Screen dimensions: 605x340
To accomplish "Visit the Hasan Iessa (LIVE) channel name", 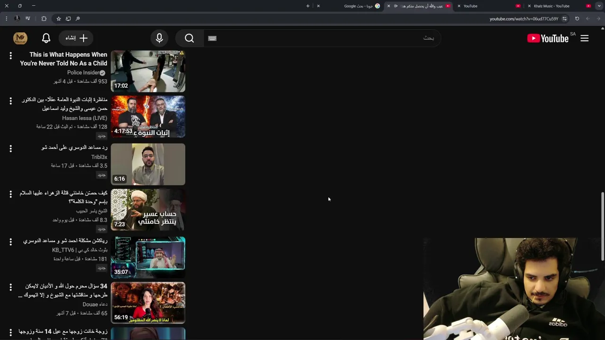I will 85,118.
